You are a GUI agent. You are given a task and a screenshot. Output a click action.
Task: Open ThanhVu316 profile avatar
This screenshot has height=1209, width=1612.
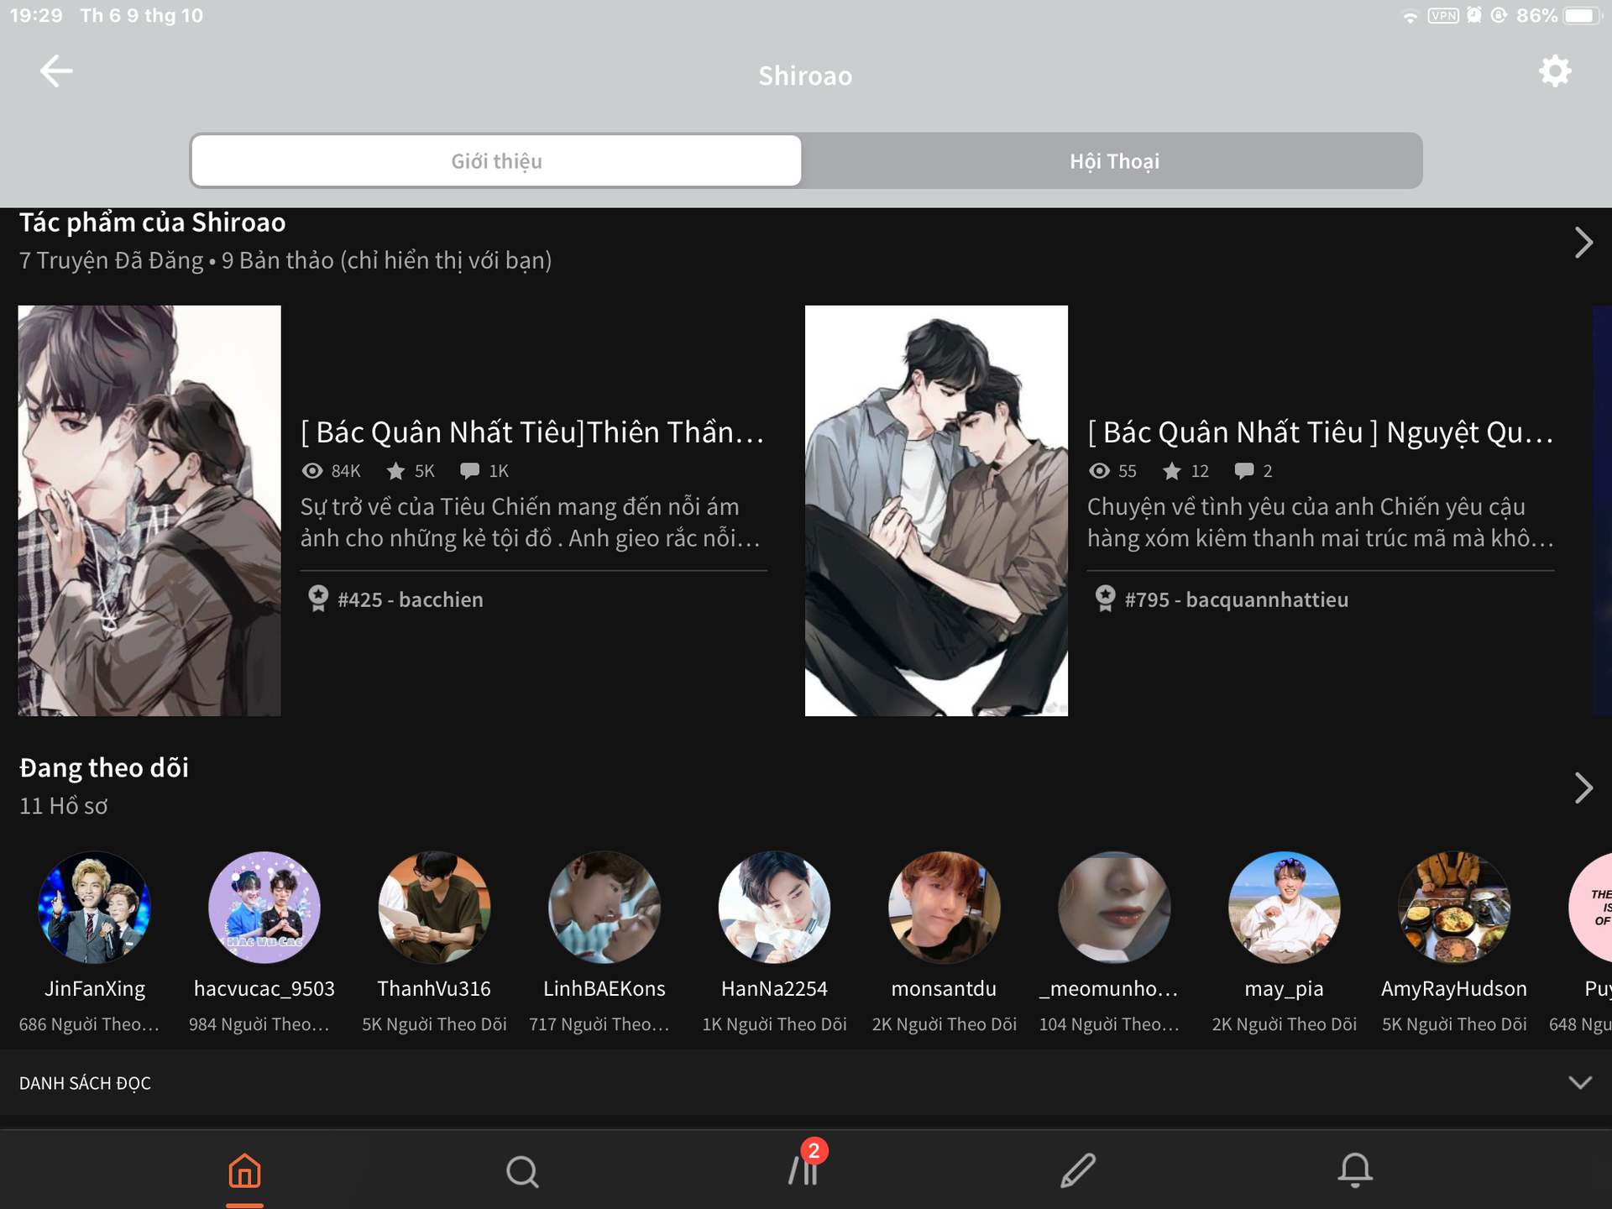tap(434, 908)
